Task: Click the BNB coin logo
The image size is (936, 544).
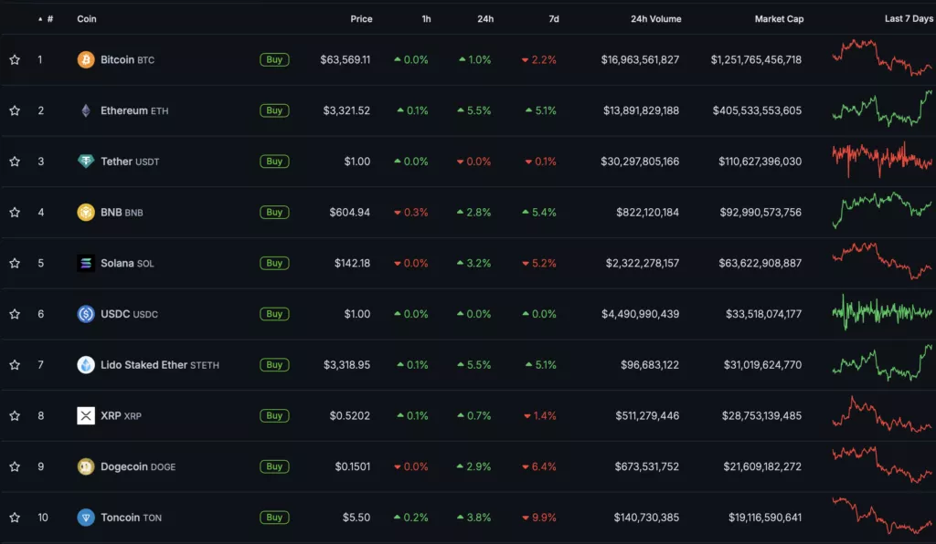Action: point(86,212)
